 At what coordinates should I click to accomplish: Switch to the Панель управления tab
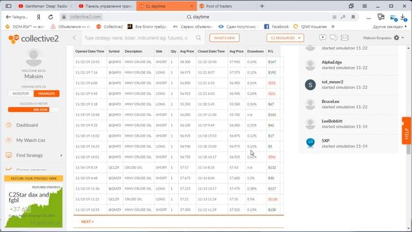tap(106, 6)
